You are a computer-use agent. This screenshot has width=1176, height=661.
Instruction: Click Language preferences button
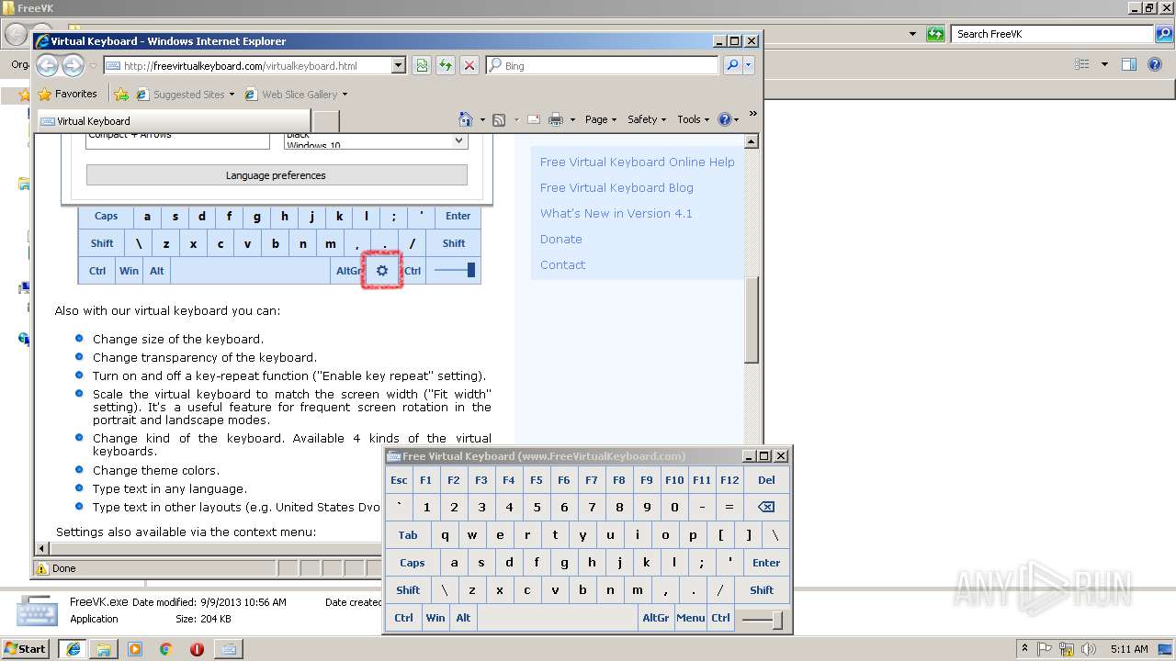[277, 175]
